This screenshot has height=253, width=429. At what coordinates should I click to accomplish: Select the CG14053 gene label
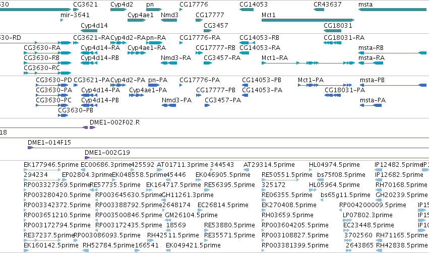pyautogui.click(x=254, y=5)
